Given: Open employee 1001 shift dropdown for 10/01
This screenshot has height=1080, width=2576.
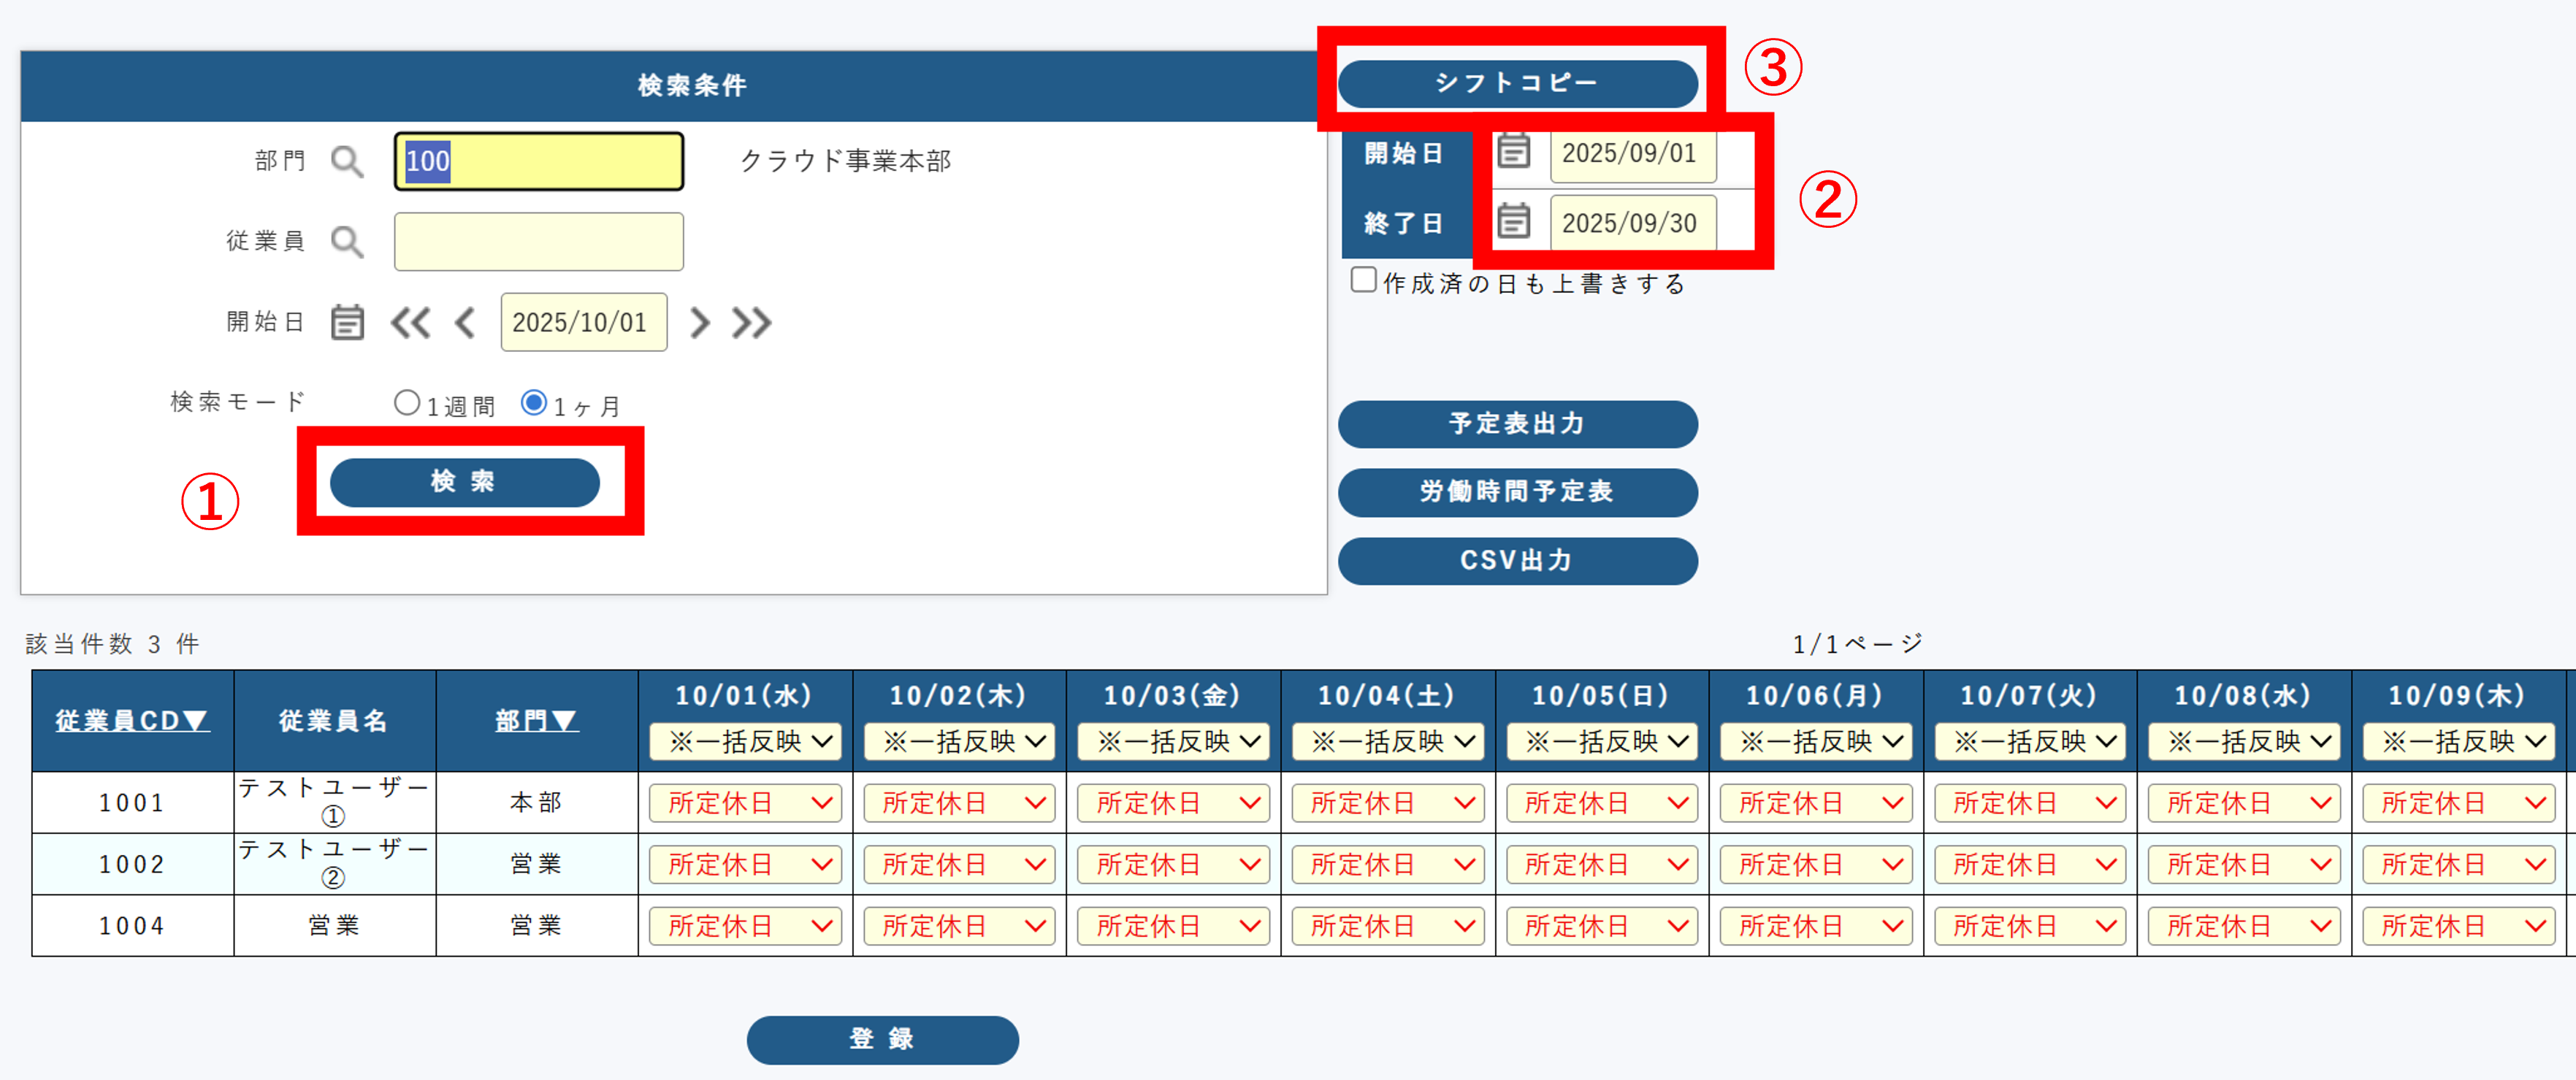Looking at the screenshot, I should [745, 803].
